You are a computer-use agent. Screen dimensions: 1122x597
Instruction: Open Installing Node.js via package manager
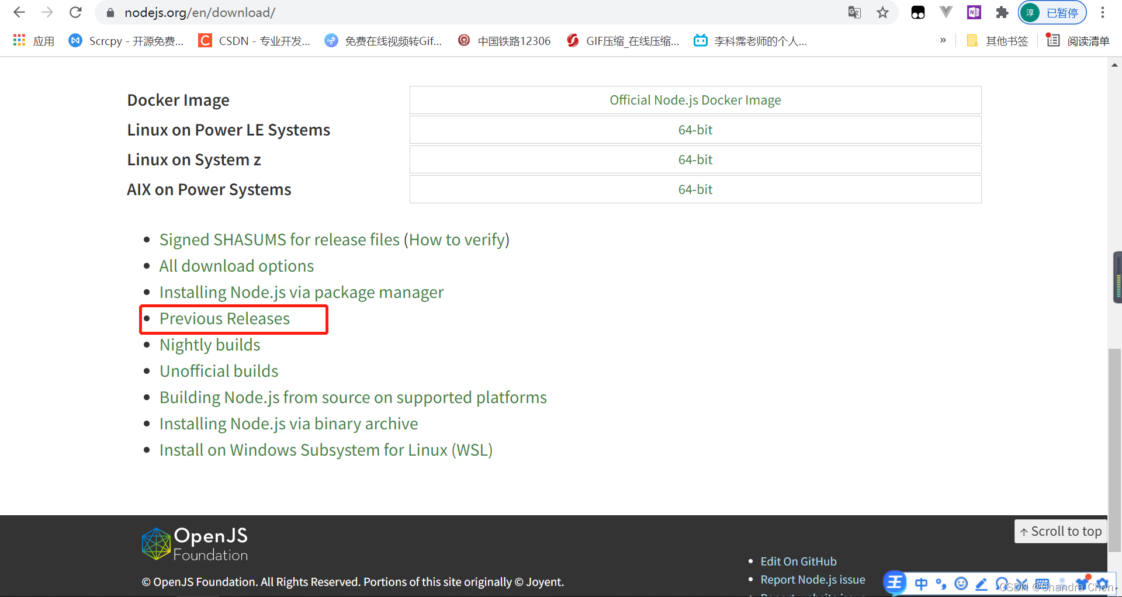click(302, 292)
